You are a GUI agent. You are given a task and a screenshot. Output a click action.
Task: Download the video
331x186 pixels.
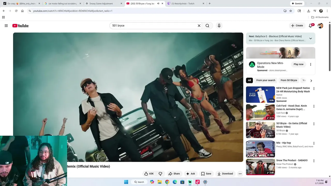point(225,174)
